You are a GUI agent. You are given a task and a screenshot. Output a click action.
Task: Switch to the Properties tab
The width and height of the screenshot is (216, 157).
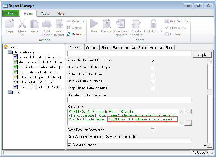[76, 47]
